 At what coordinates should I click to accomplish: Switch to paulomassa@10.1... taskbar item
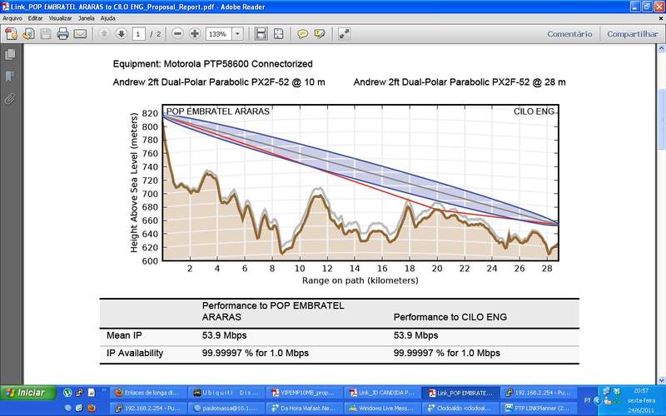[226, 409]
